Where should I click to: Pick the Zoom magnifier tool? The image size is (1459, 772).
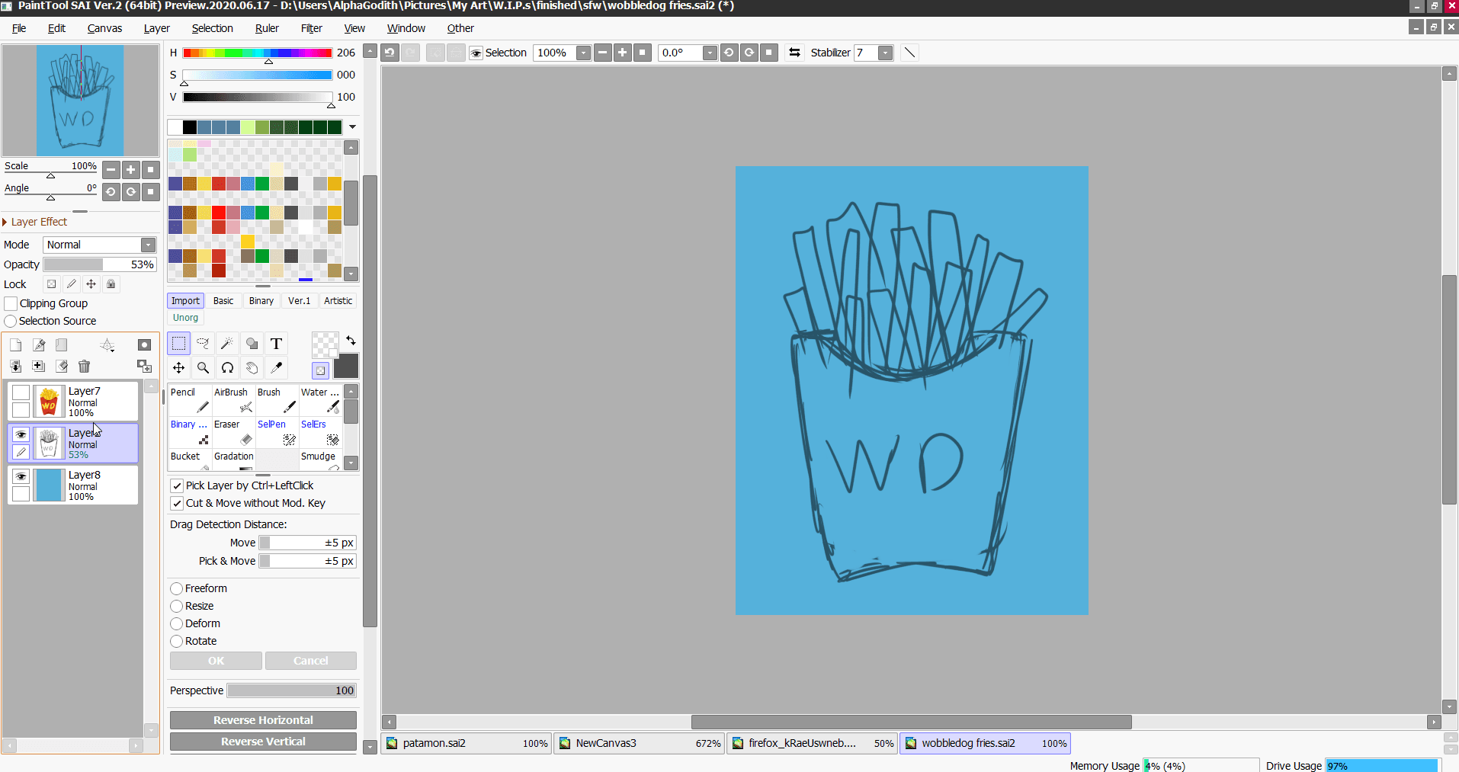[x=203, y=368]
